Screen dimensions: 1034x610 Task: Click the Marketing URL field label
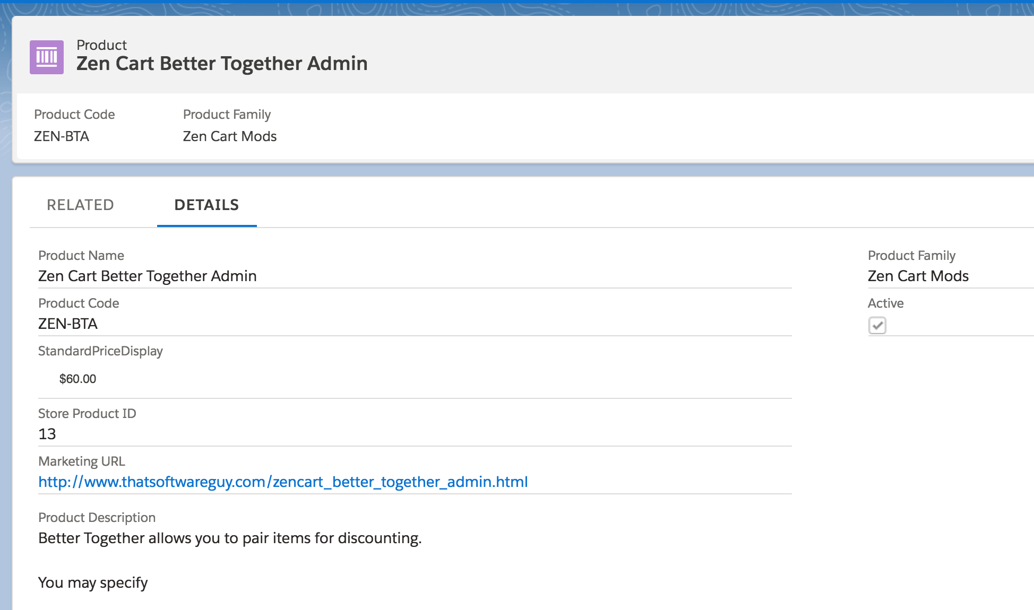pos(82,461)
